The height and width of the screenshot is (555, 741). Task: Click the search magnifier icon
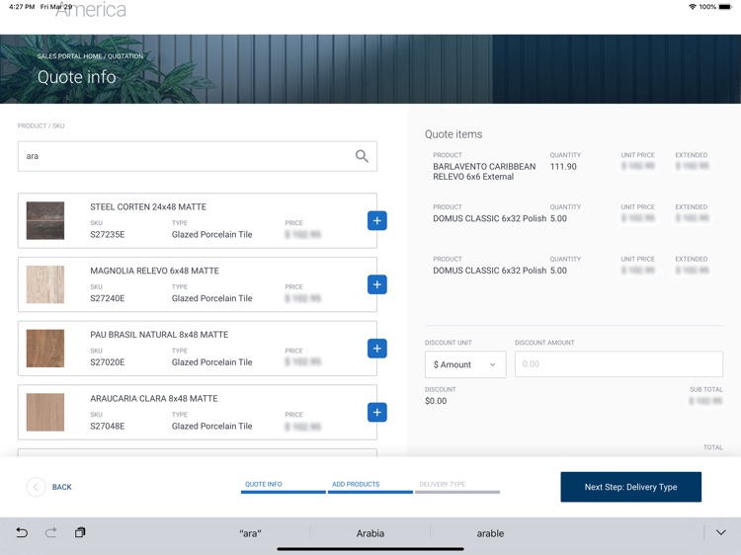click(362, 156)
